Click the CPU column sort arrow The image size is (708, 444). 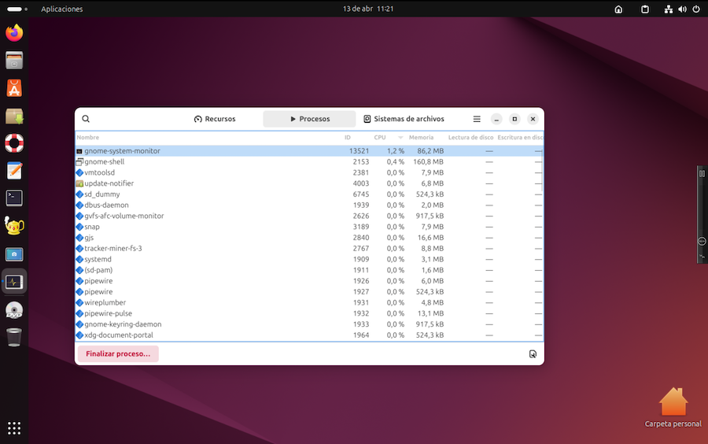[x=400, y=138]
